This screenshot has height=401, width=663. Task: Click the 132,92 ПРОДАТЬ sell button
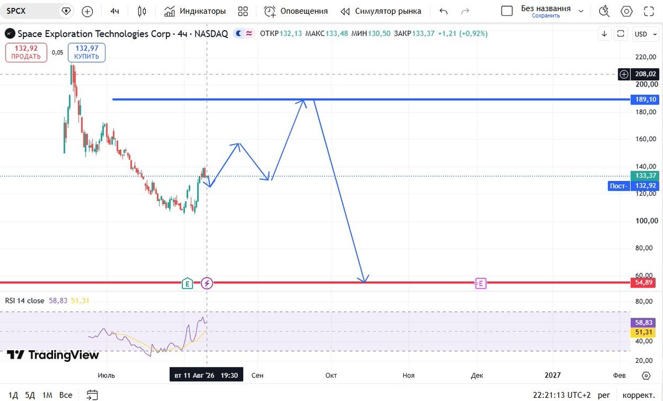tap(26, 52)
